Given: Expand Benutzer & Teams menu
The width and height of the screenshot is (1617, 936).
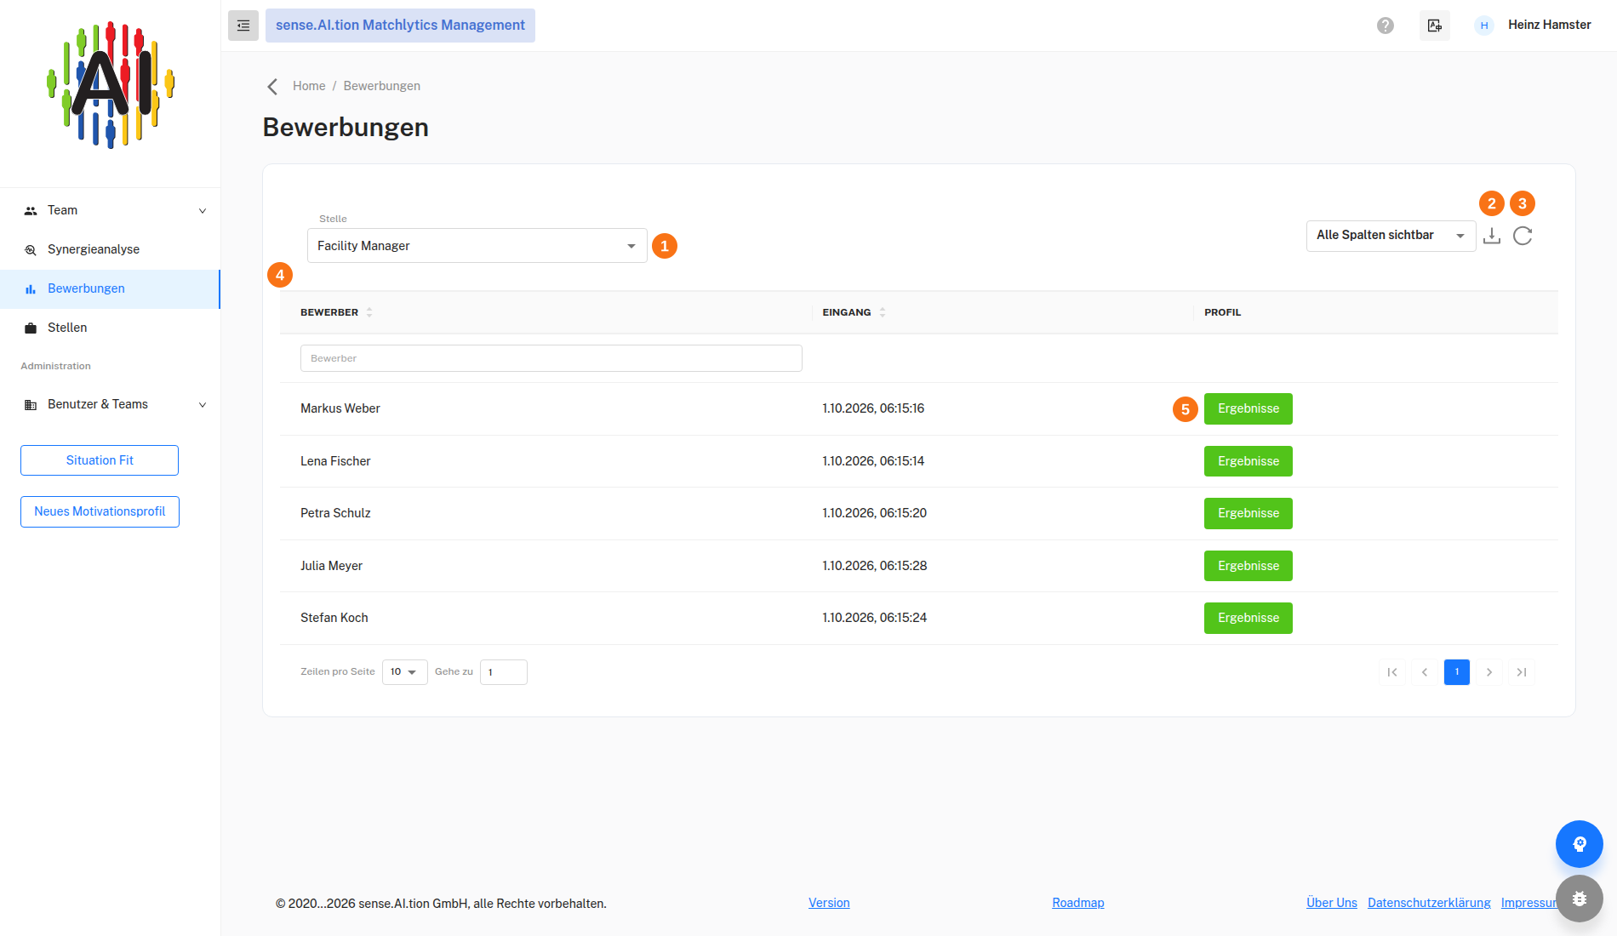Looking at the screenshot, I should click(111, 404).
